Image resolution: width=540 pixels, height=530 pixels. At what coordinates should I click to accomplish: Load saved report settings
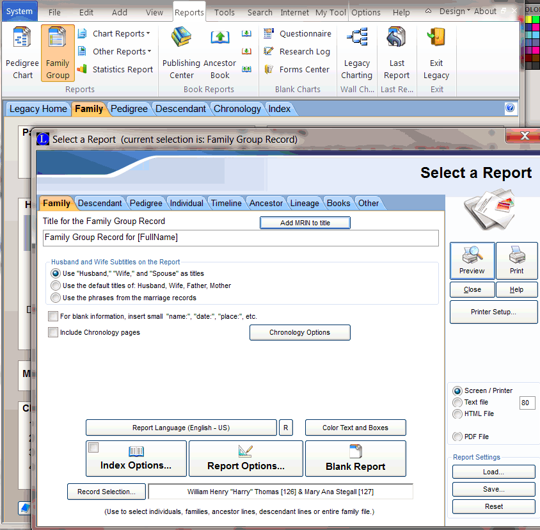click(493, 472)
